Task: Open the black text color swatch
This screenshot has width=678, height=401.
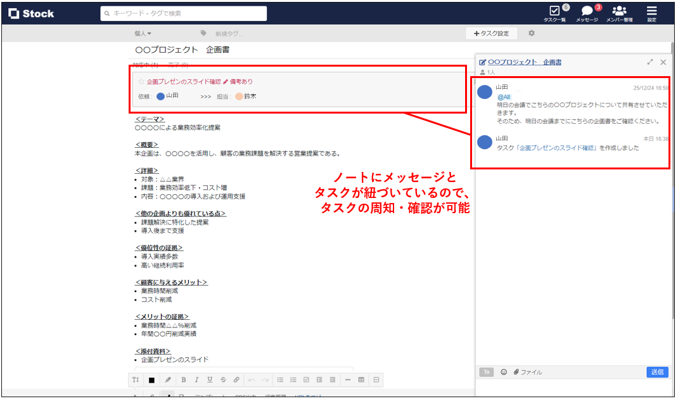Action: pos(150,379)
